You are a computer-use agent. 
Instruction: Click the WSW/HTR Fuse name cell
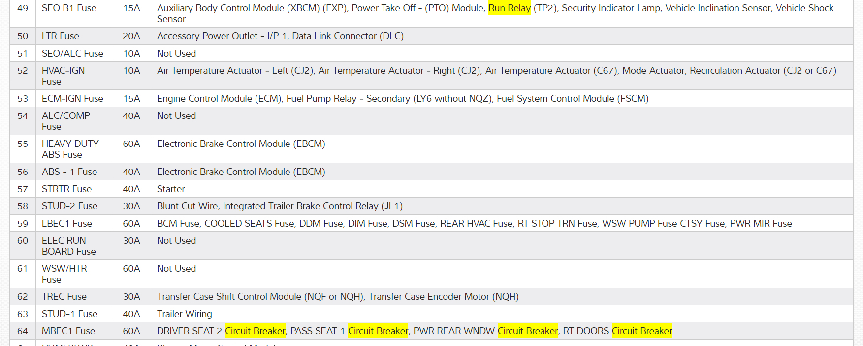pos(64,274)
